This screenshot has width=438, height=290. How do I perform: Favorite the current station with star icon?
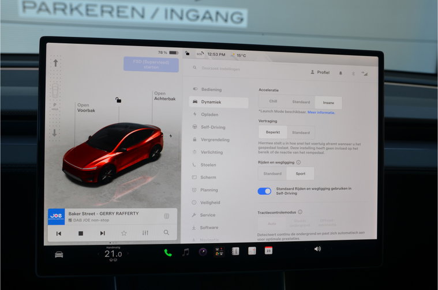(124, 233)
